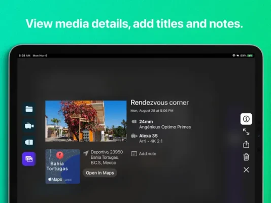Toggle the info details button
Viewport: 271px width, 203px height.
(x=246, y=119)
